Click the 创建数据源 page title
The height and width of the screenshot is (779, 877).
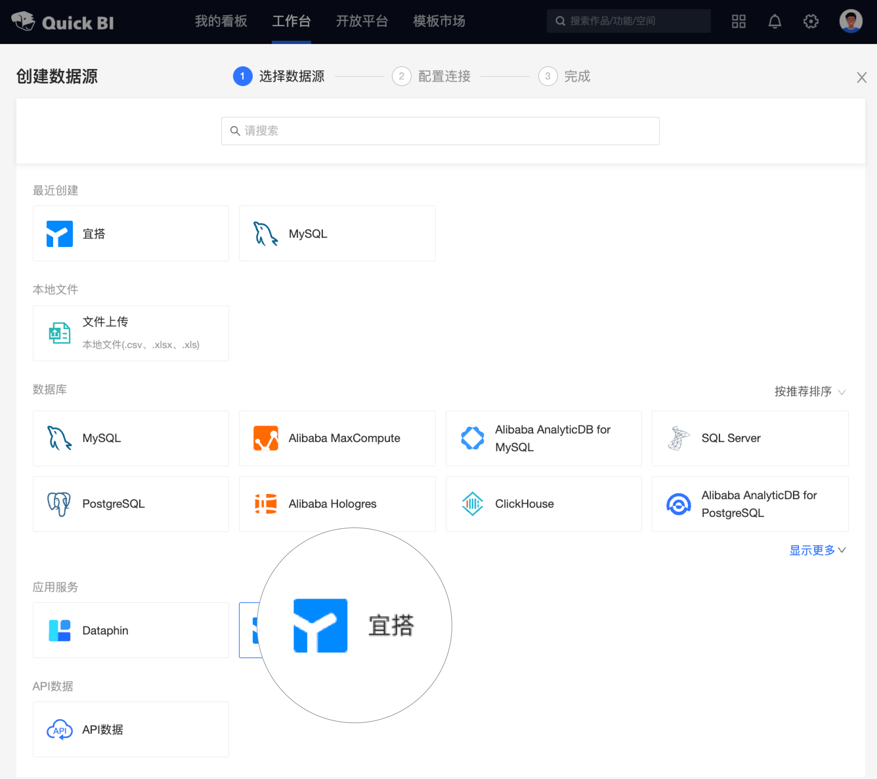pyautogui.click(x=57, y=77)
